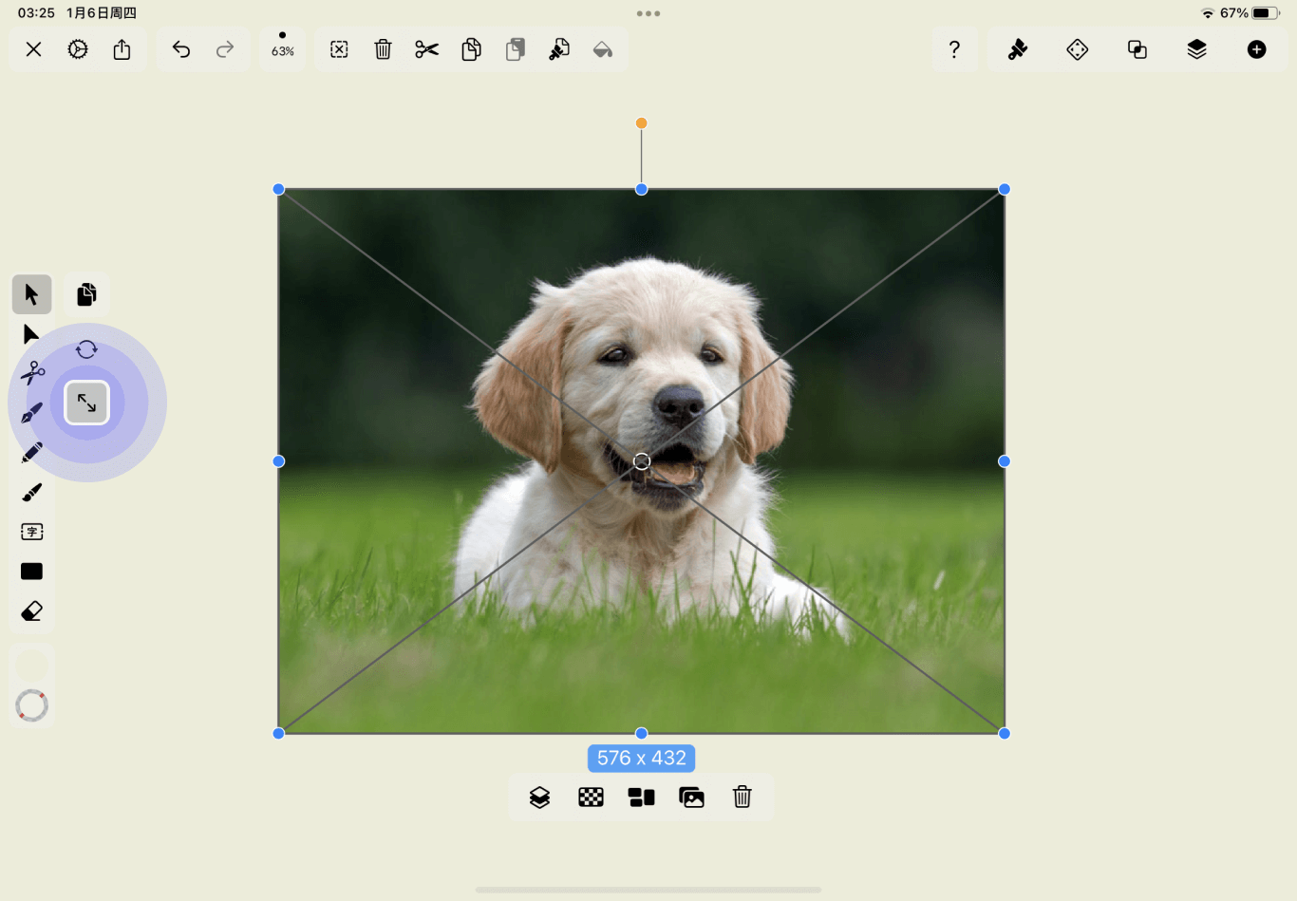Open the stroke color ring swatch
The height and width of the screenshot is (901, 1297).
click(31, 705)
